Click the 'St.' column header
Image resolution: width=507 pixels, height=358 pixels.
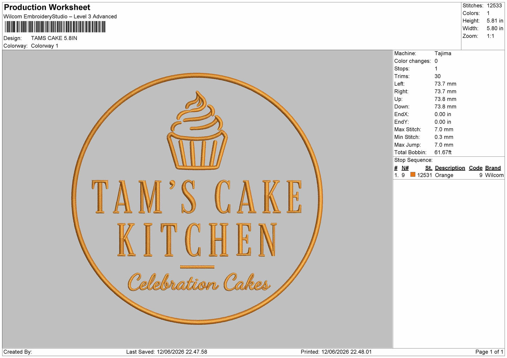[x=428, y=168]
